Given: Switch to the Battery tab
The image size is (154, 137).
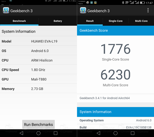Looking at the screenshot, I should pos(58,21).
